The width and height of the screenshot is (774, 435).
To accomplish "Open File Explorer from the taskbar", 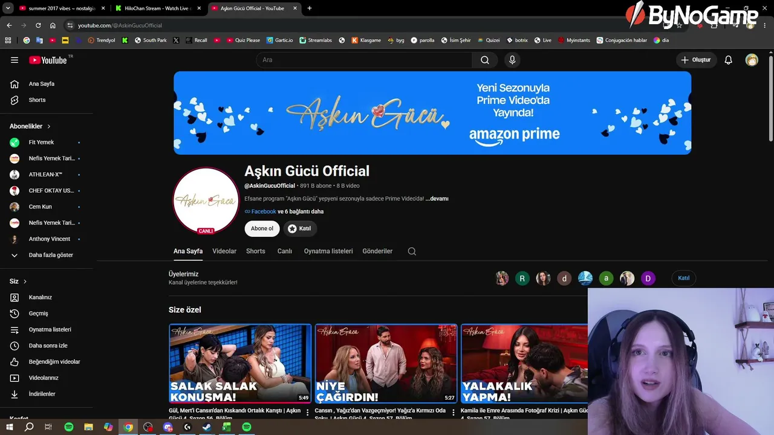I will coord(88,427).
